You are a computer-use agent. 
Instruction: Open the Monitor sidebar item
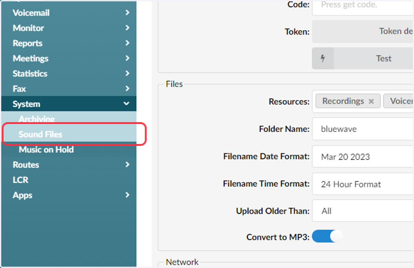69,28
